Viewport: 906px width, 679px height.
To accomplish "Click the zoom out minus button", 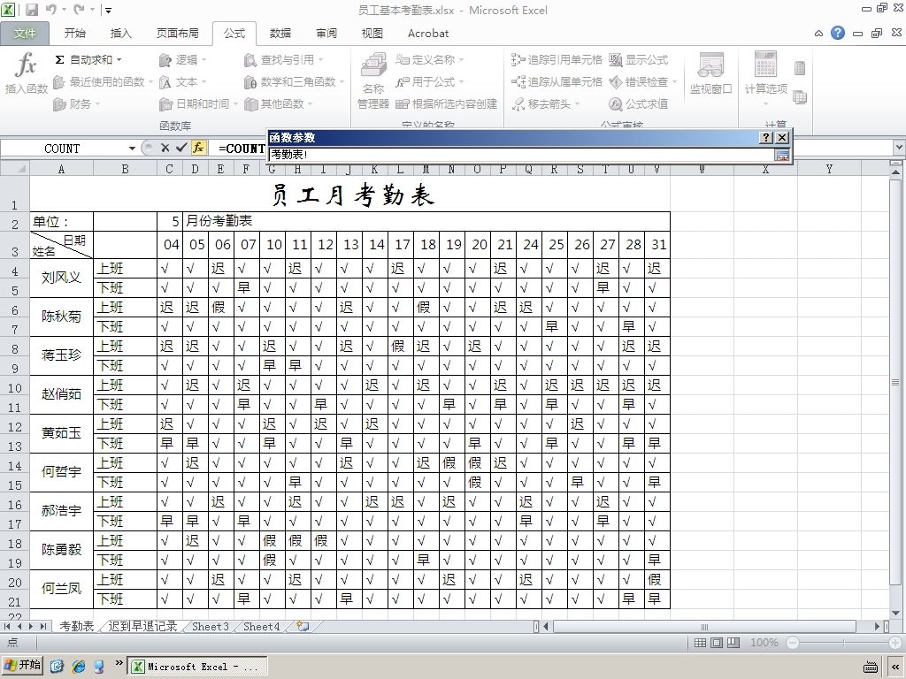I will 793,643.
